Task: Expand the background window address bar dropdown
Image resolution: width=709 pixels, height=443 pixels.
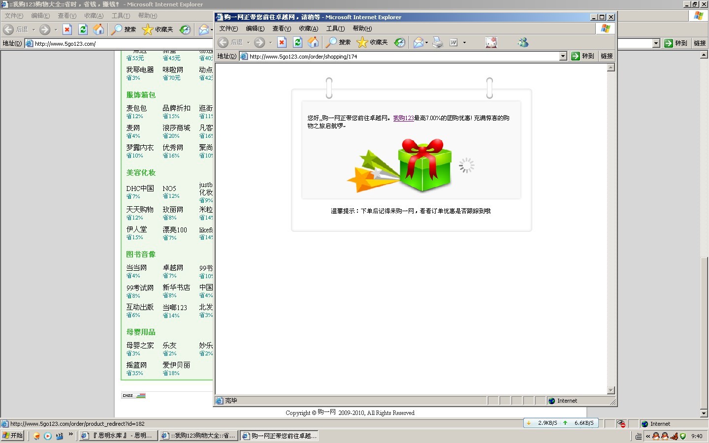Action: click(656, 43)
